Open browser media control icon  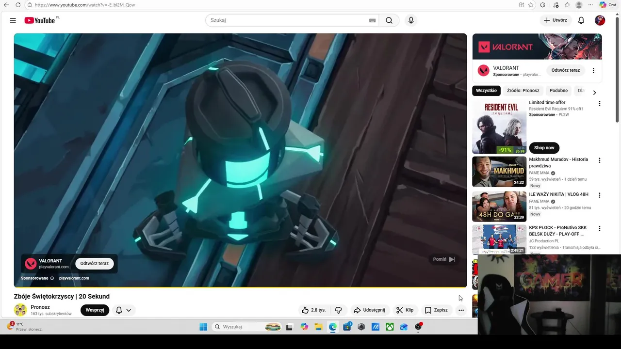tap(556, 5)
